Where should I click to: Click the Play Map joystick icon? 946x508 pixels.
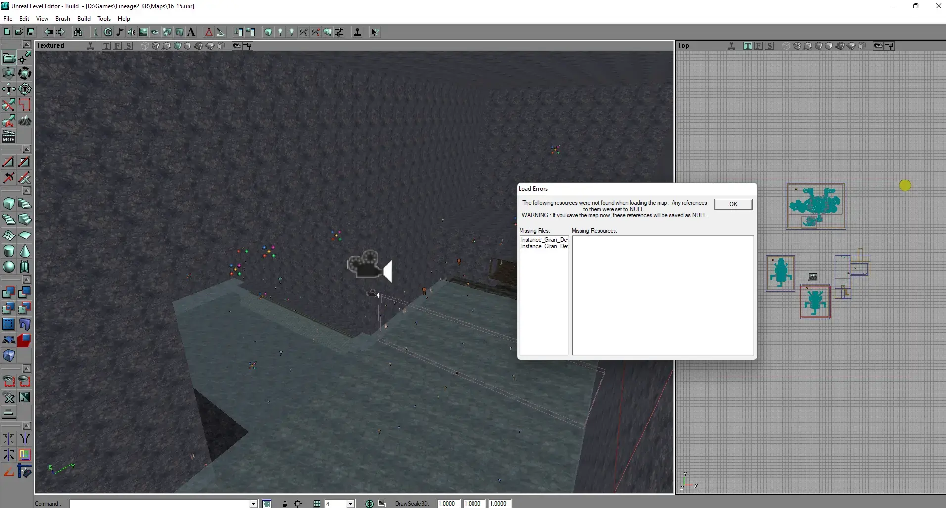[x=357, y=32]
